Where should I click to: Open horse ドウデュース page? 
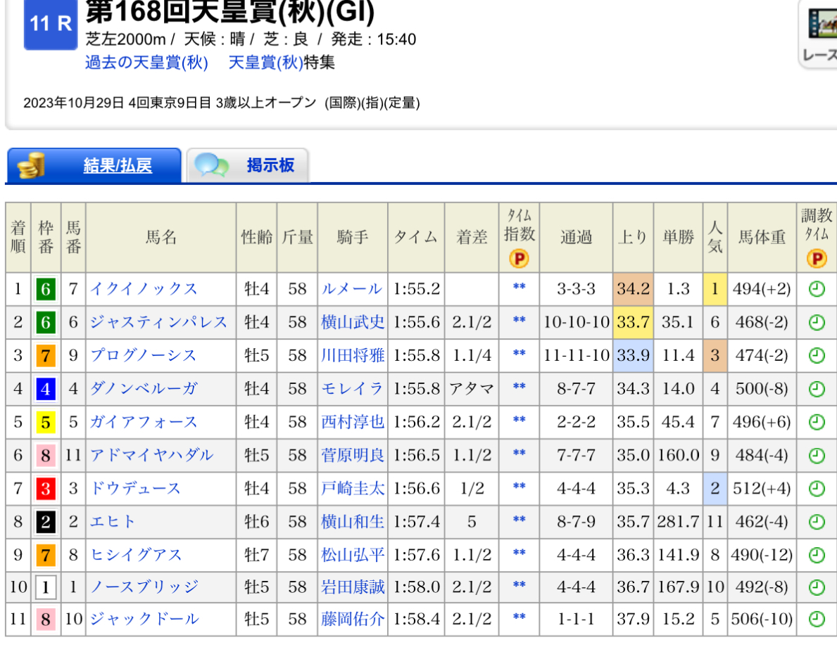tap(136, 488)
